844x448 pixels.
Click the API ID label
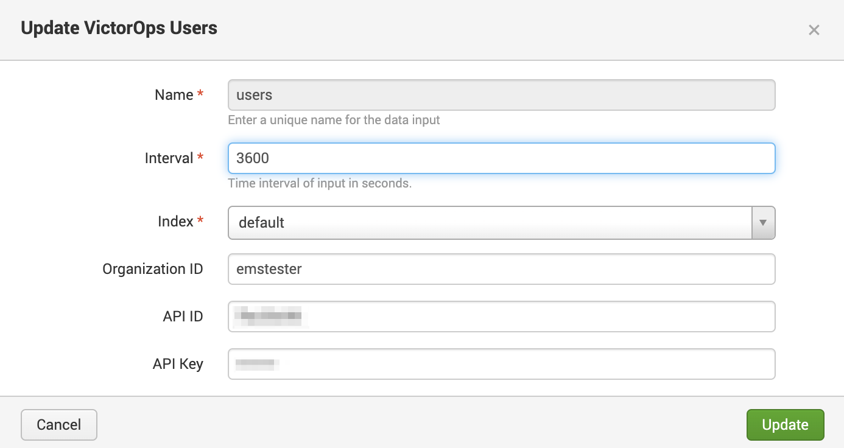(183, 317)
